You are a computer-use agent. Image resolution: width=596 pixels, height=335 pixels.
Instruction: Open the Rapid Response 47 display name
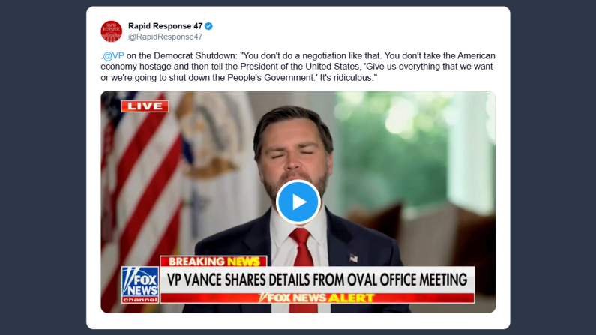tap(166, 26)
